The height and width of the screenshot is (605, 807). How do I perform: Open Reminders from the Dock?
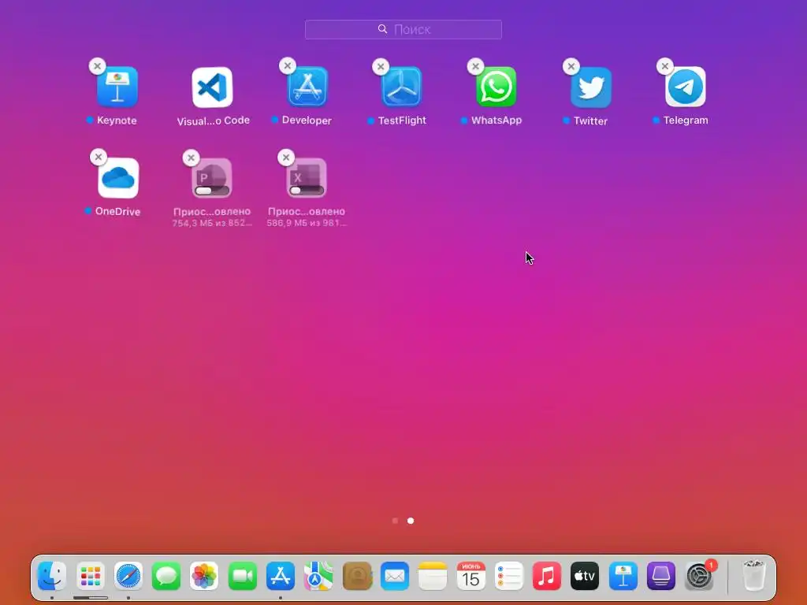point(508,576)
